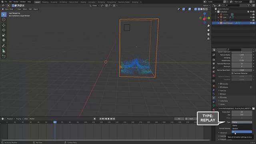The height and width of the screenshot is (144, 256).
Task: Enable the Guides checkbox
Action: point(221,98)
